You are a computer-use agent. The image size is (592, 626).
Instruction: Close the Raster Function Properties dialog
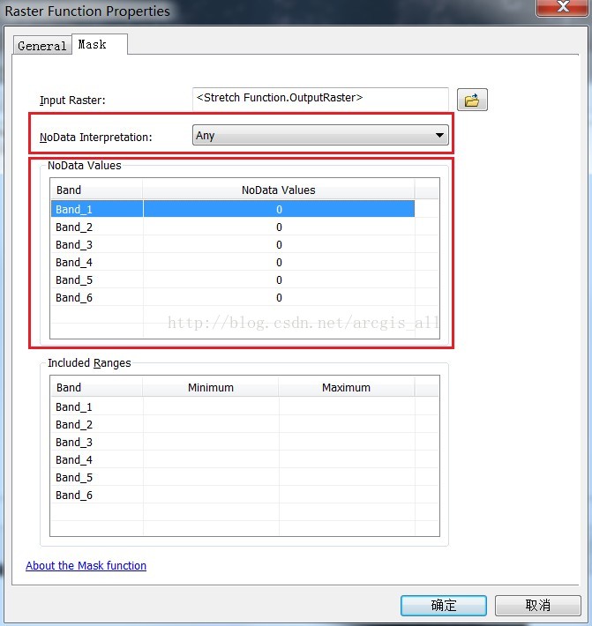[563, 7]
